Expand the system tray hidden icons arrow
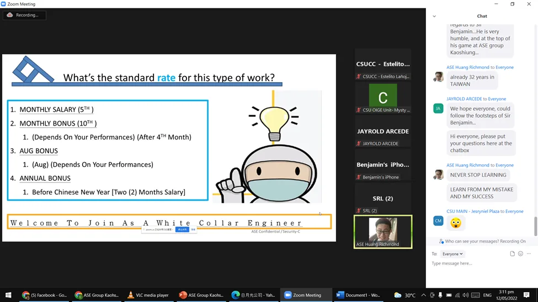 (424, 295)
